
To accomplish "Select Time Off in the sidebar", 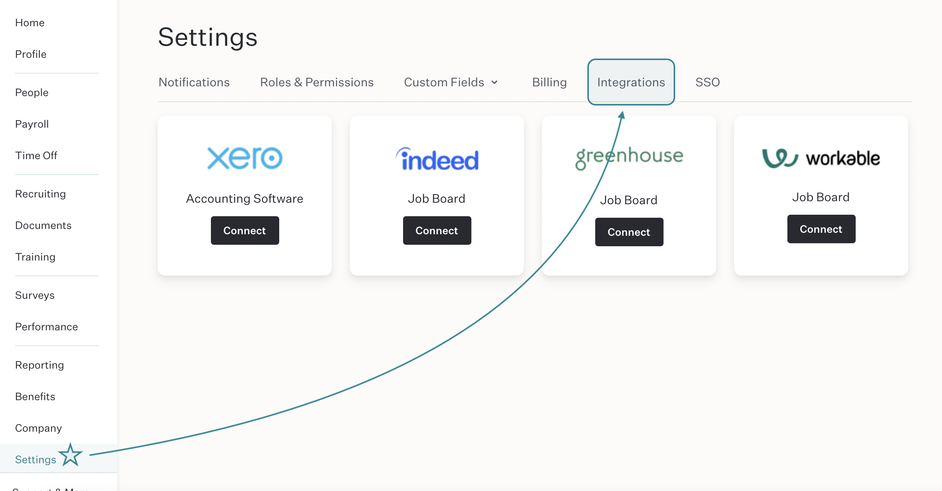I will tap(36, 155).
